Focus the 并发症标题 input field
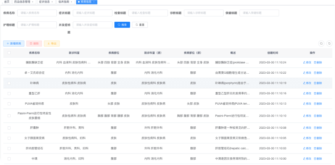Viewport: 335px width, 165px height. click(x=92, y=25)
